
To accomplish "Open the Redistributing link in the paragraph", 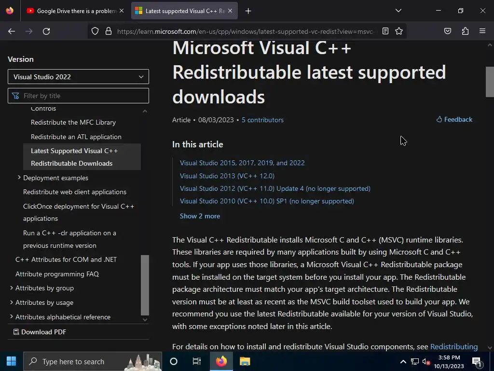I will click(x=453, y=346).
